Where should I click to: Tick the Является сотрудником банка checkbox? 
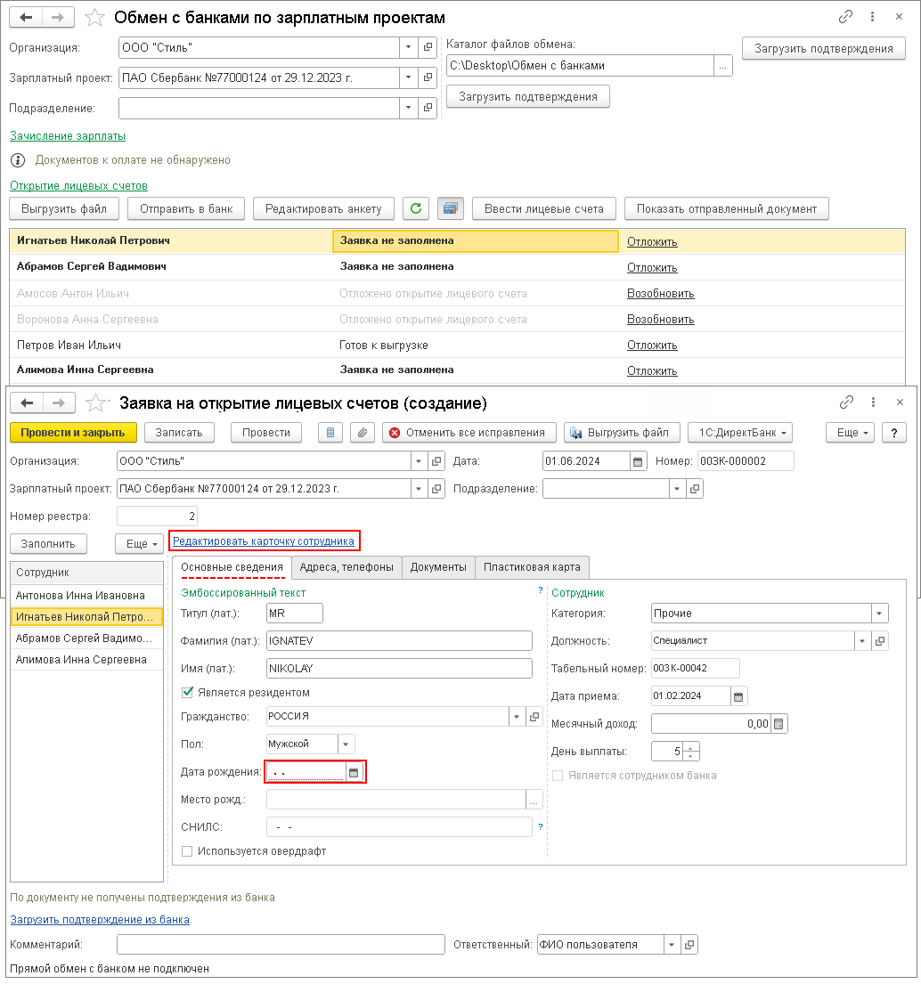[558, 776]
